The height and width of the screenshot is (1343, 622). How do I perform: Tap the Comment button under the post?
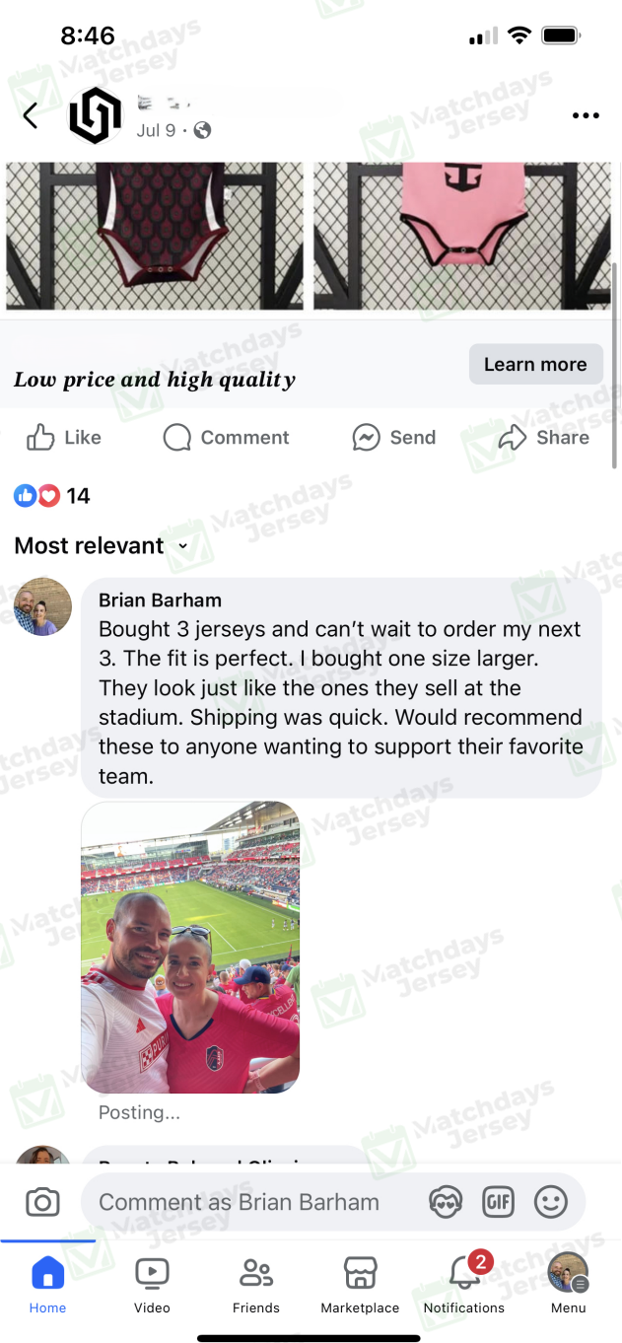227,438
